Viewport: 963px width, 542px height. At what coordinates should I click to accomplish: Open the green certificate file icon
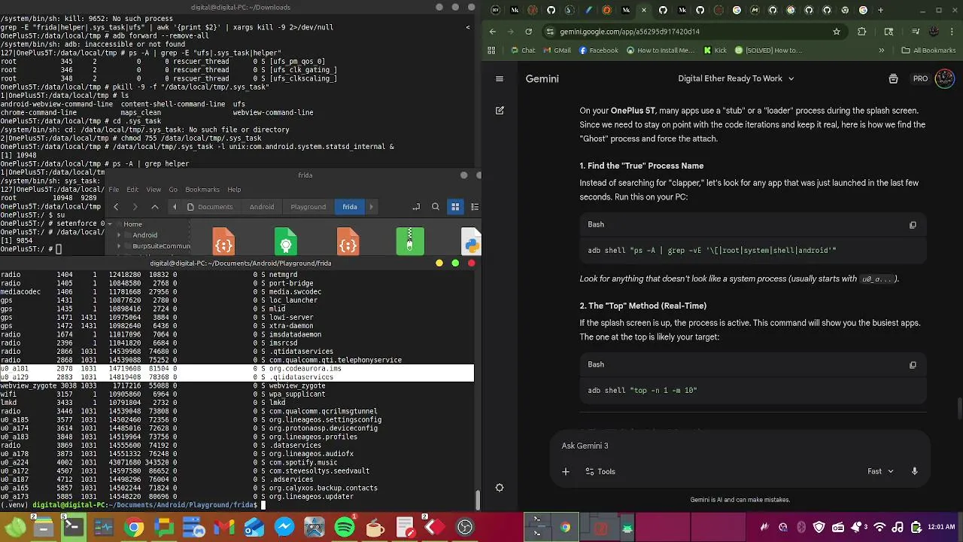pos(286,242)
